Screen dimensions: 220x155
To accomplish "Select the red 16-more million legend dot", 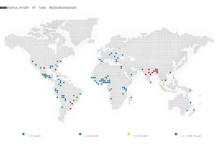I will tap(176, 134).
